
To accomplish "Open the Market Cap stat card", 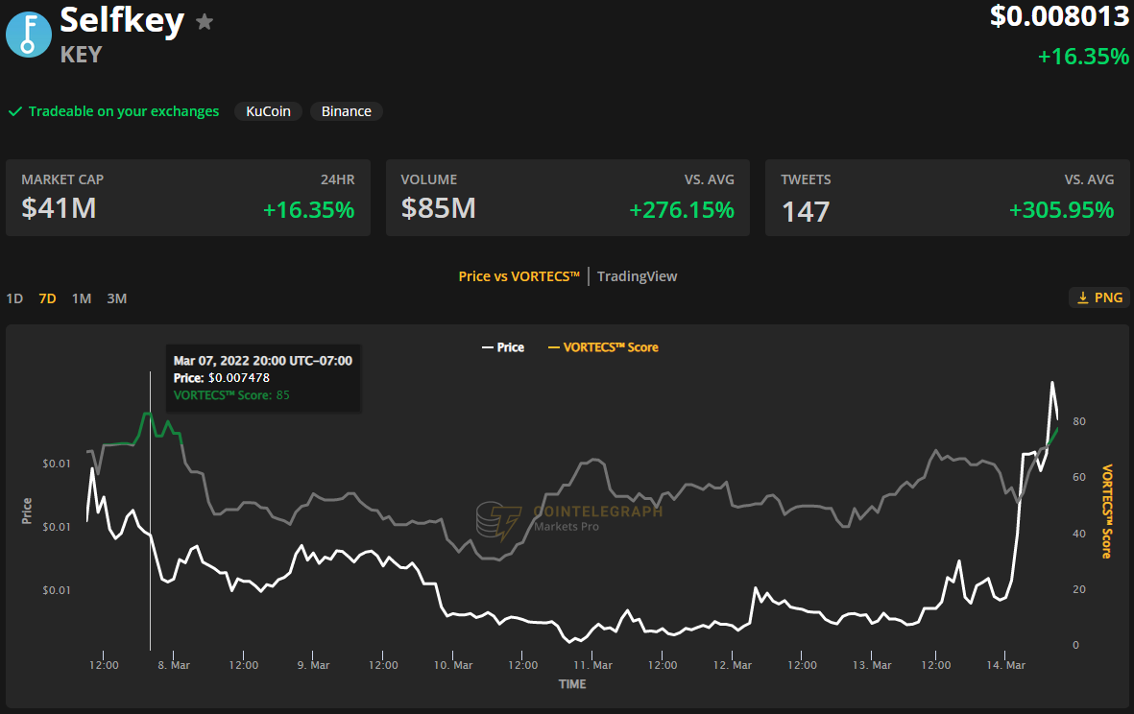I will (188, 198).
